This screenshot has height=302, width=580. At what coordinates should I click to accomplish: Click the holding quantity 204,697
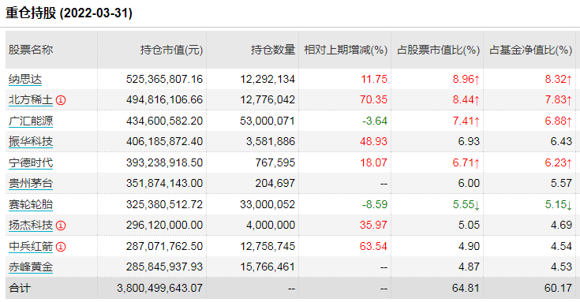pos(275,184)
